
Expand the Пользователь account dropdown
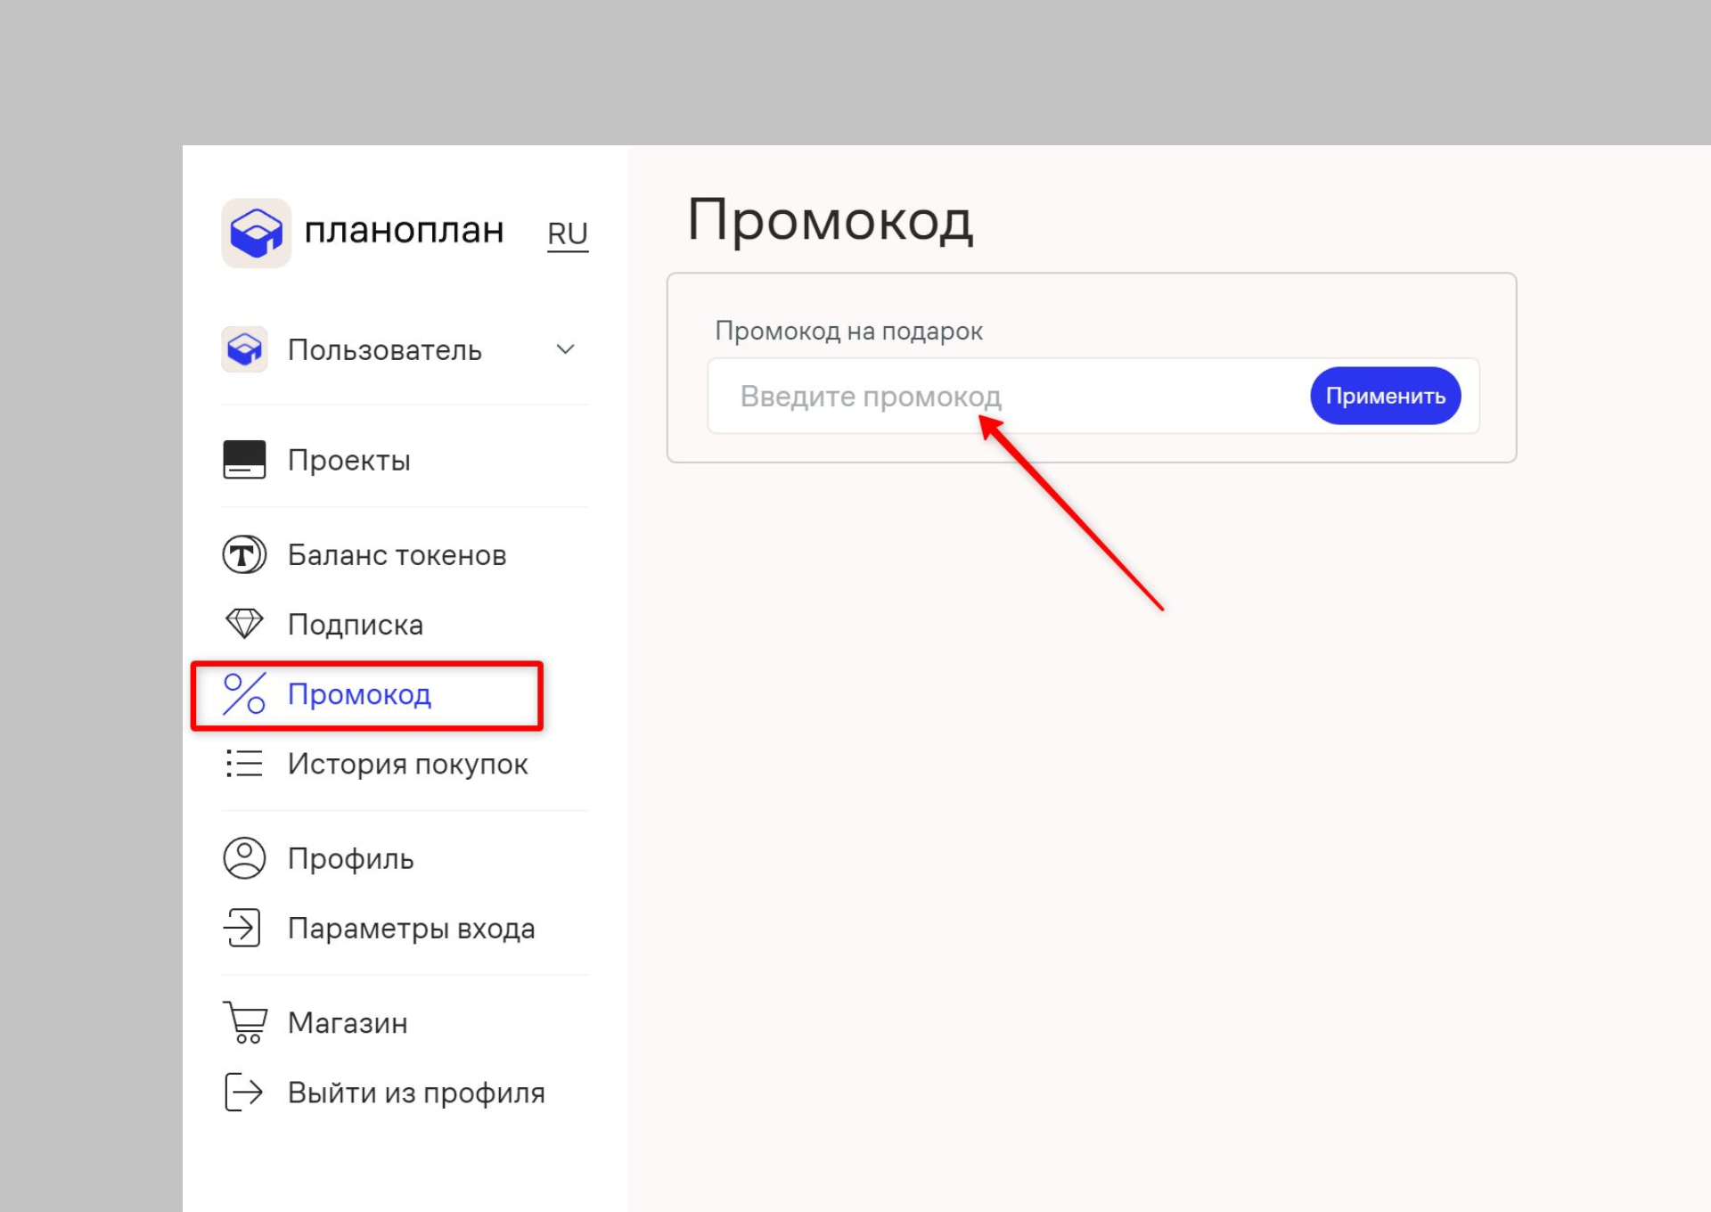(565, 349)
